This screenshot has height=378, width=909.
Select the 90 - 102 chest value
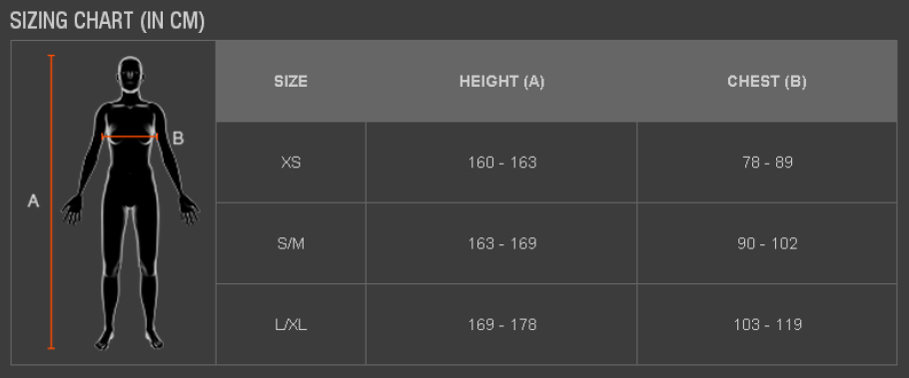click(767, 243)
